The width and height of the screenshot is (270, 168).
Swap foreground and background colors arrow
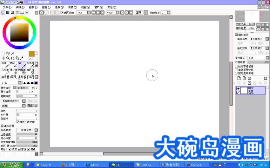[36, 52]
